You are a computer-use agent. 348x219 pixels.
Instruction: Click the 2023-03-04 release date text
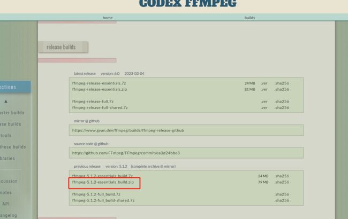[134, 74]
